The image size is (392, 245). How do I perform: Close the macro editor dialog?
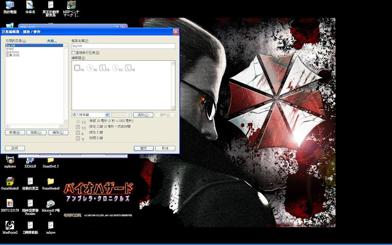click(176, 32)
